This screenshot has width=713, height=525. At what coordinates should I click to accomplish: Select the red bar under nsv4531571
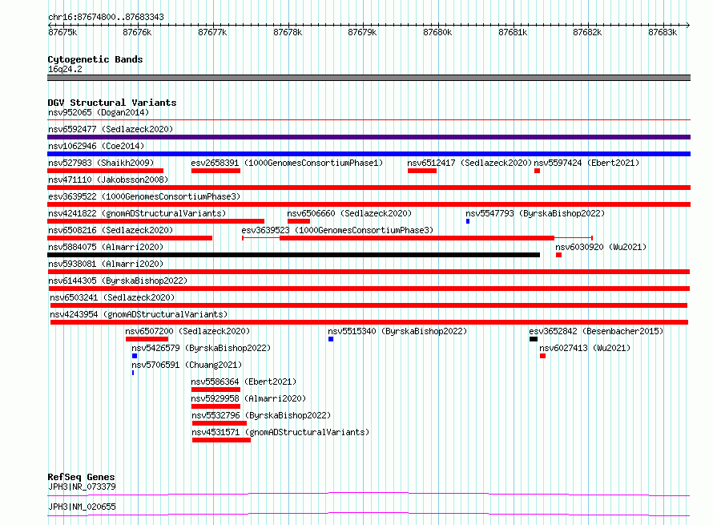[x=221, y=440]
